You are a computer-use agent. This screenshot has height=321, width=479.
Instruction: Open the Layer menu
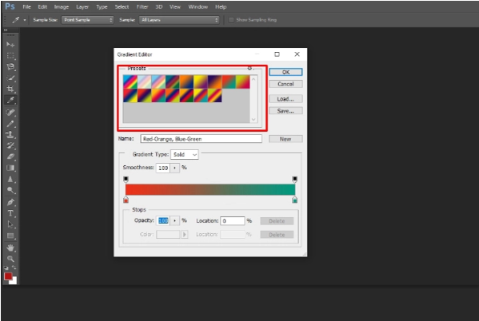coord(82,6)
